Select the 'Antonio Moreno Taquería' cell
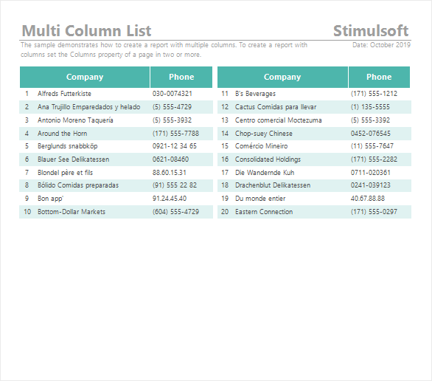 (x=75, y=120)
